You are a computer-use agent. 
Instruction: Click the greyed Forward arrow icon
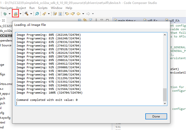pos(88,14)
